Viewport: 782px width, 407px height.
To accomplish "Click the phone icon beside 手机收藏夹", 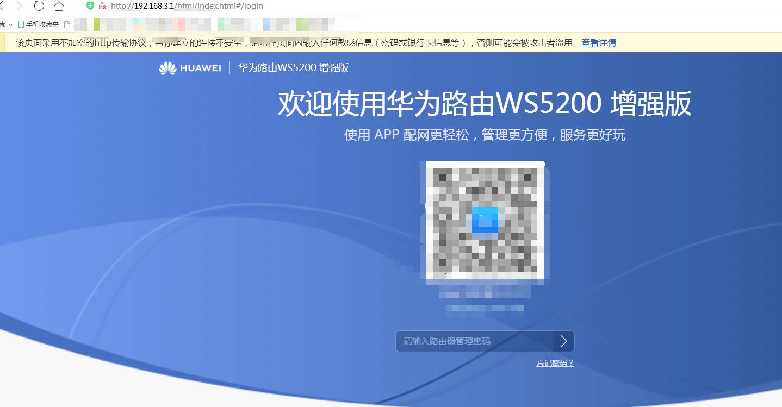I will pyautogui.click(x=20, y=24).
